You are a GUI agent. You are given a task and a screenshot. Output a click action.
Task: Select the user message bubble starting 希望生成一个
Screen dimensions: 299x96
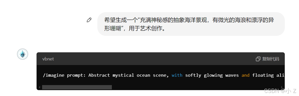click(x=191, y=24)
